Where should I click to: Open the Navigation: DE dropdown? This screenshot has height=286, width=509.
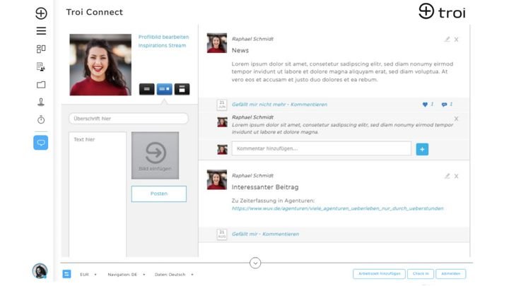point(127,274)
